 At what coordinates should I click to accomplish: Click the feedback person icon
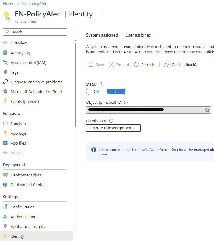[x=167, y=64]
